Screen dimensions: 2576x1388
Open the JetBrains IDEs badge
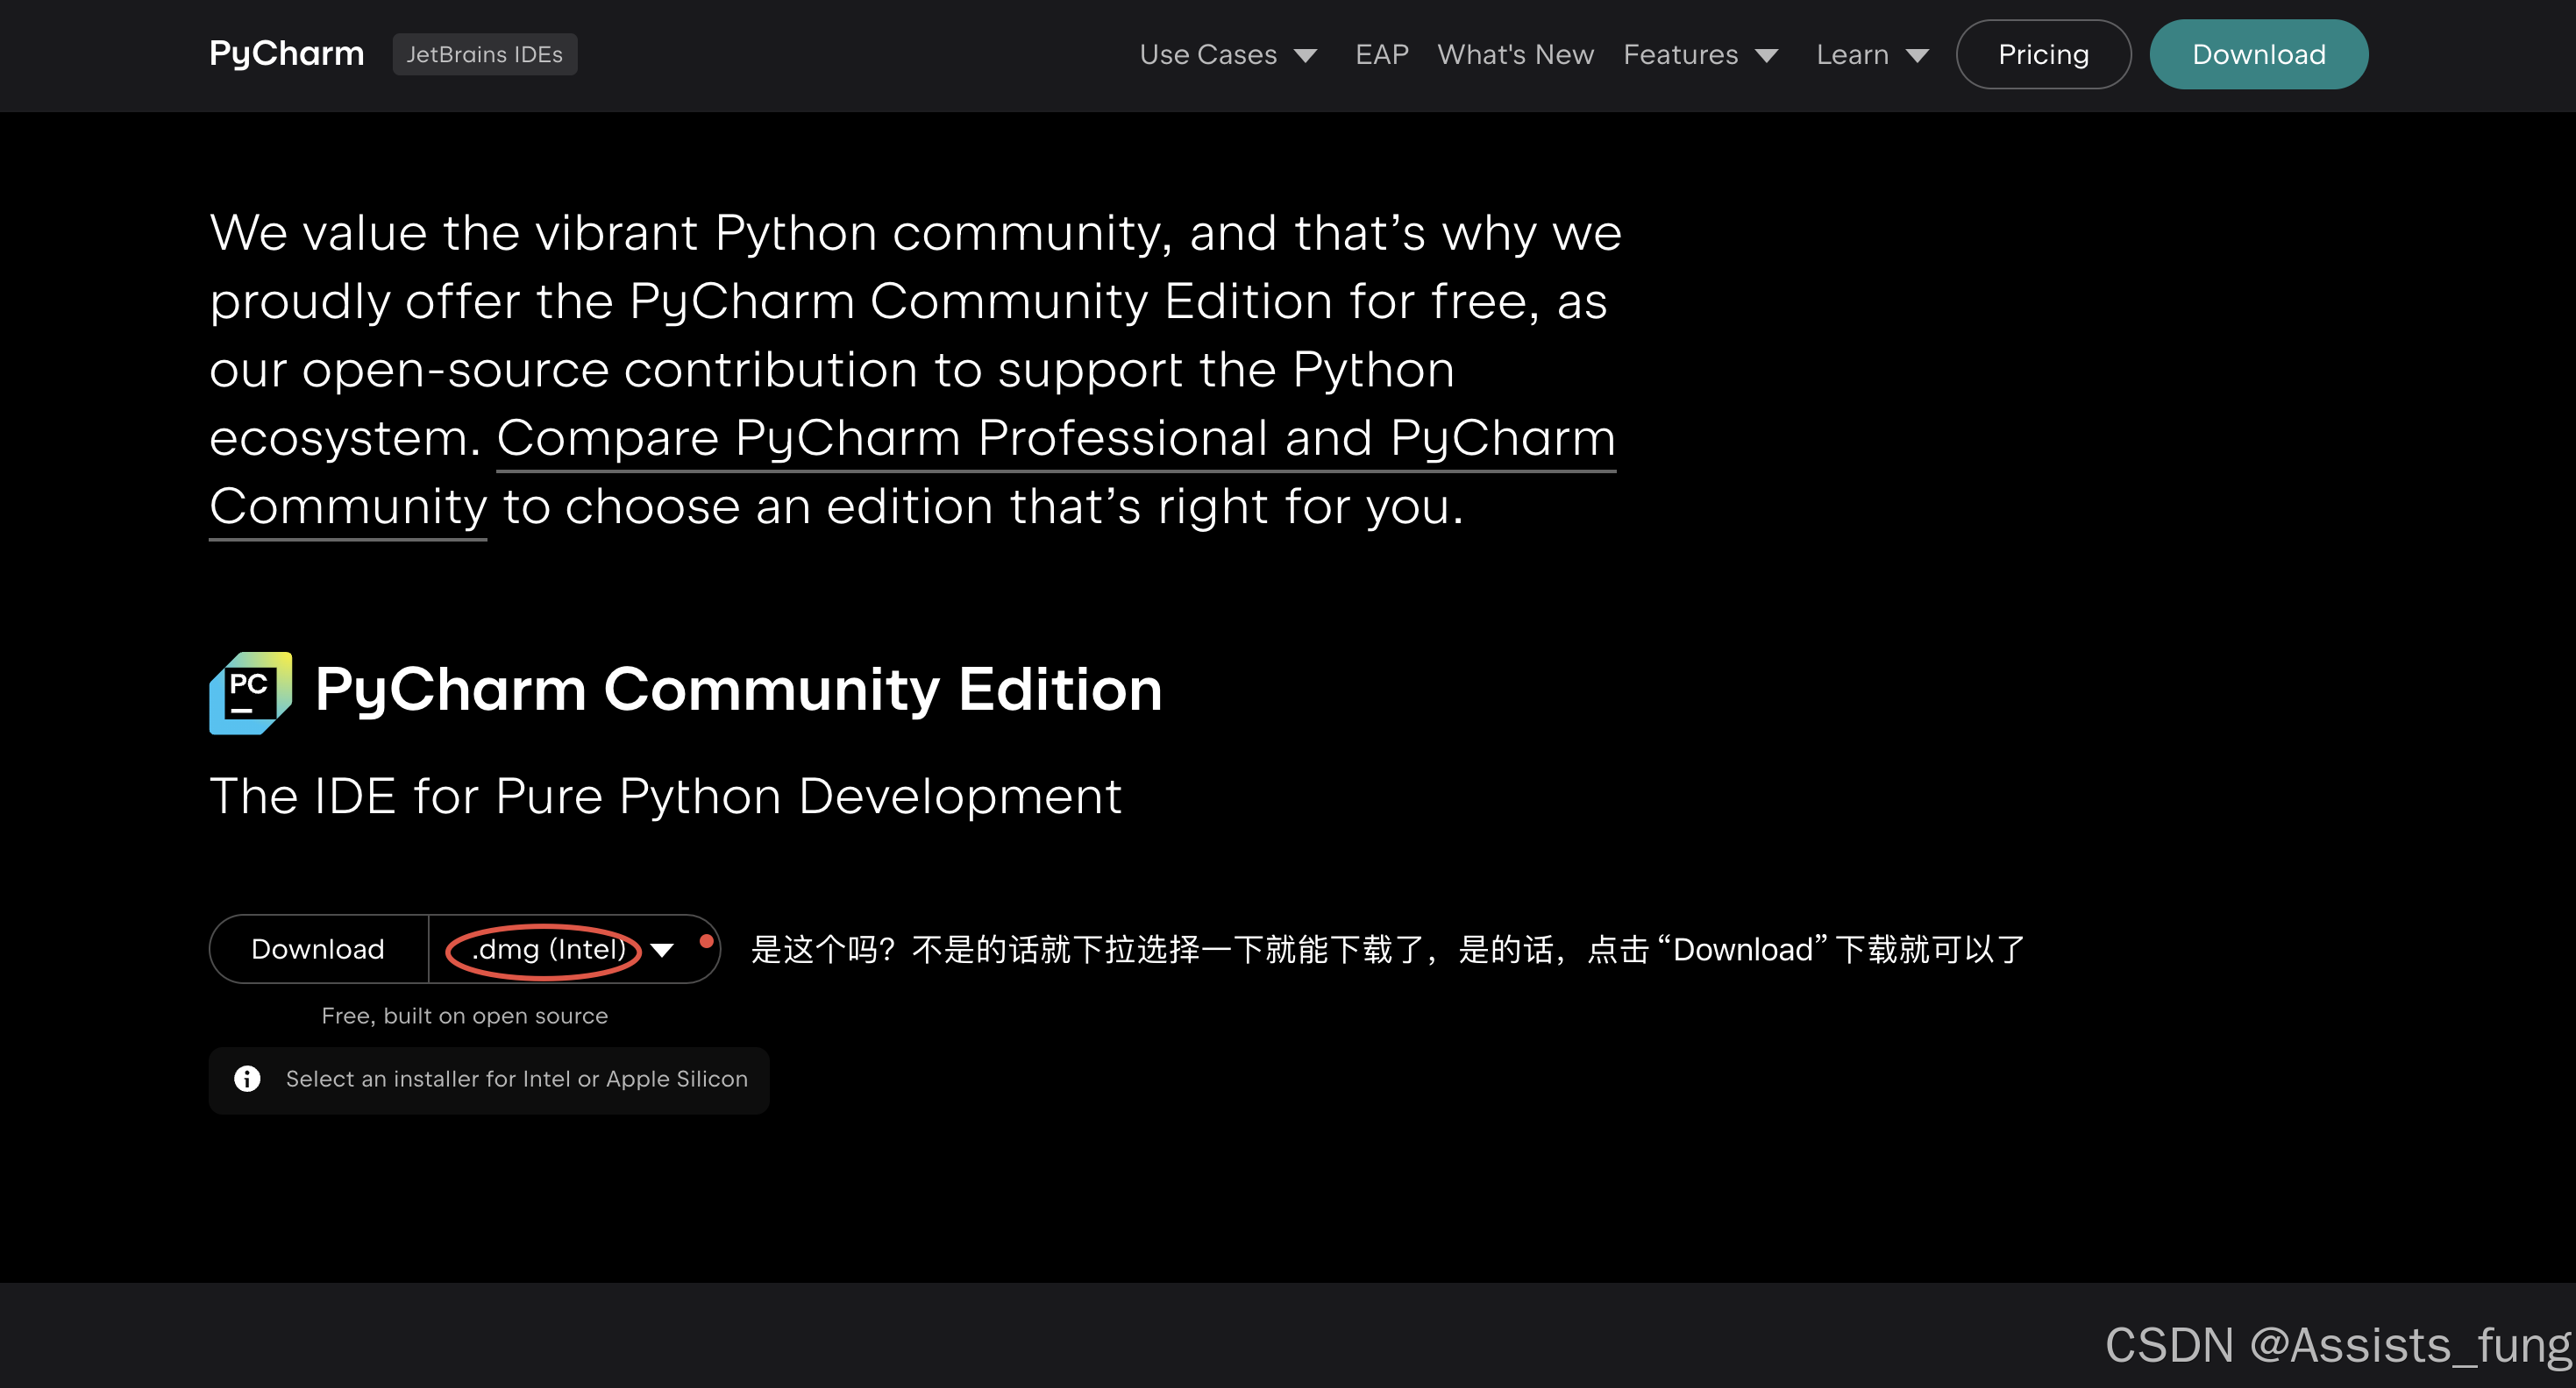click(x=484, y=54)
